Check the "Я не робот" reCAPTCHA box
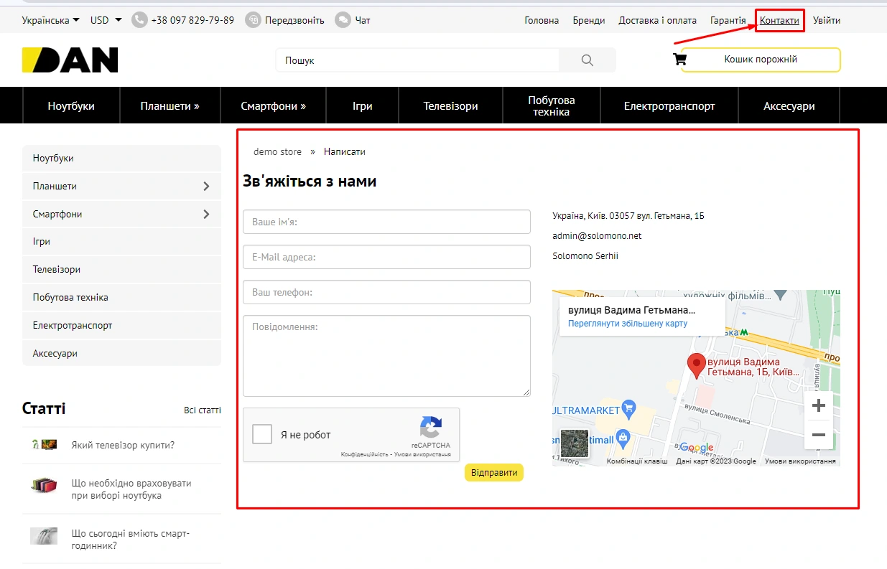This screenshot has width=887, height=569. (262, 434)
